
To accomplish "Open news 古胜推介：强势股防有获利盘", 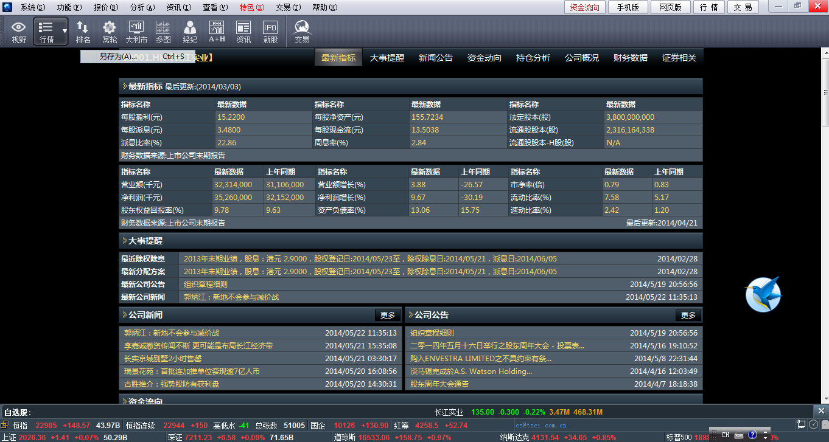I will tap(172, 384).
